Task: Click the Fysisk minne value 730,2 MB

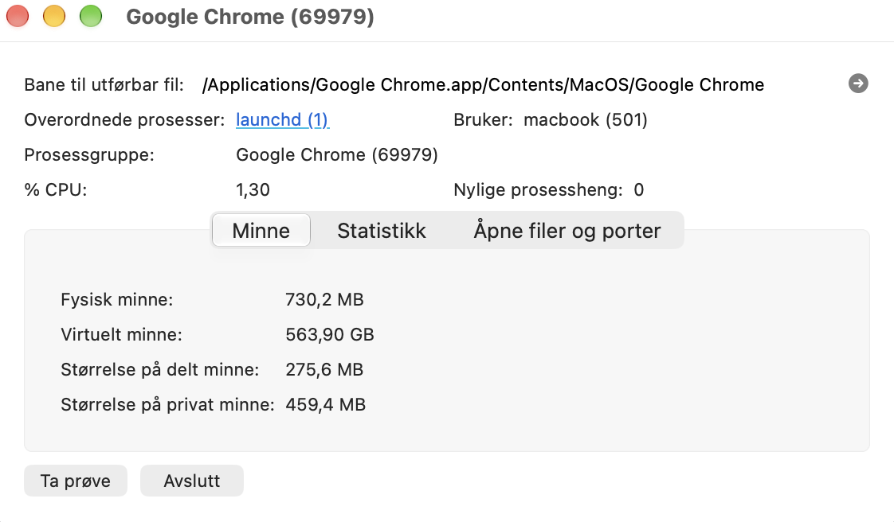Action: [x=324, y=299]
